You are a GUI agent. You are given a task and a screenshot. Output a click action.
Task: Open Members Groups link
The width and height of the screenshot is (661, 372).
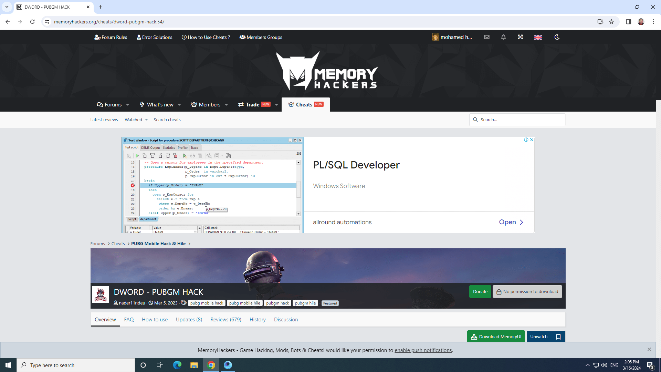(261, 37)
